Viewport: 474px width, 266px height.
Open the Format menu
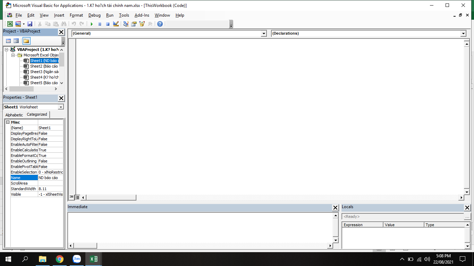pos(76,15)
